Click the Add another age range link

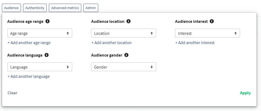click(x=29, y=43)
